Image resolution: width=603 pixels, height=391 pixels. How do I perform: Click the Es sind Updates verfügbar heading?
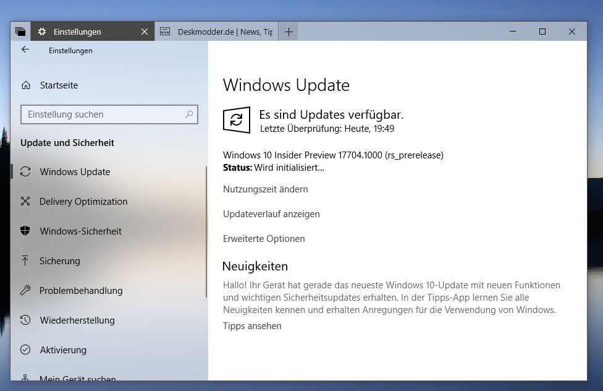click(x=331, y=114)
